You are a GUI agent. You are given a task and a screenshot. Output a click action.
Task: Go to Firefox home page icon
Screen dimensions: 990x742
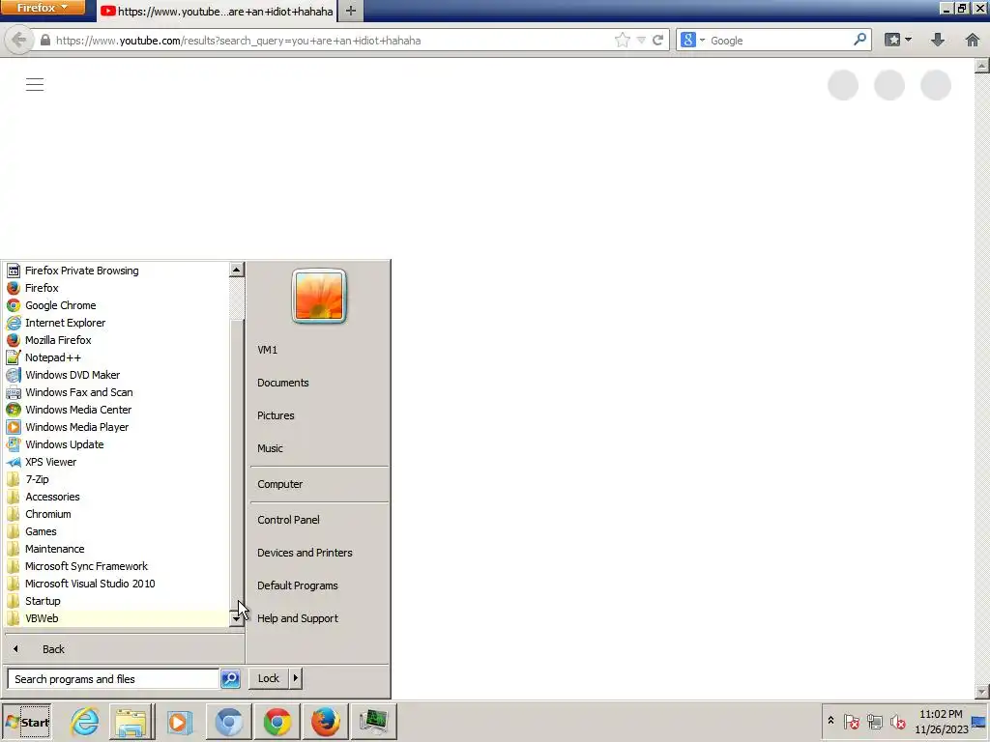[973, 41]
